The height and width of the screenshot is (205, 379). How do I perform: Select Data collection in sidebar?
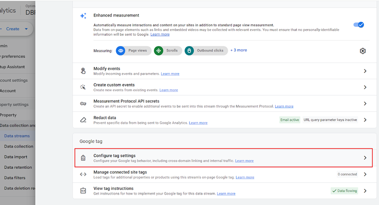point(18,147)
